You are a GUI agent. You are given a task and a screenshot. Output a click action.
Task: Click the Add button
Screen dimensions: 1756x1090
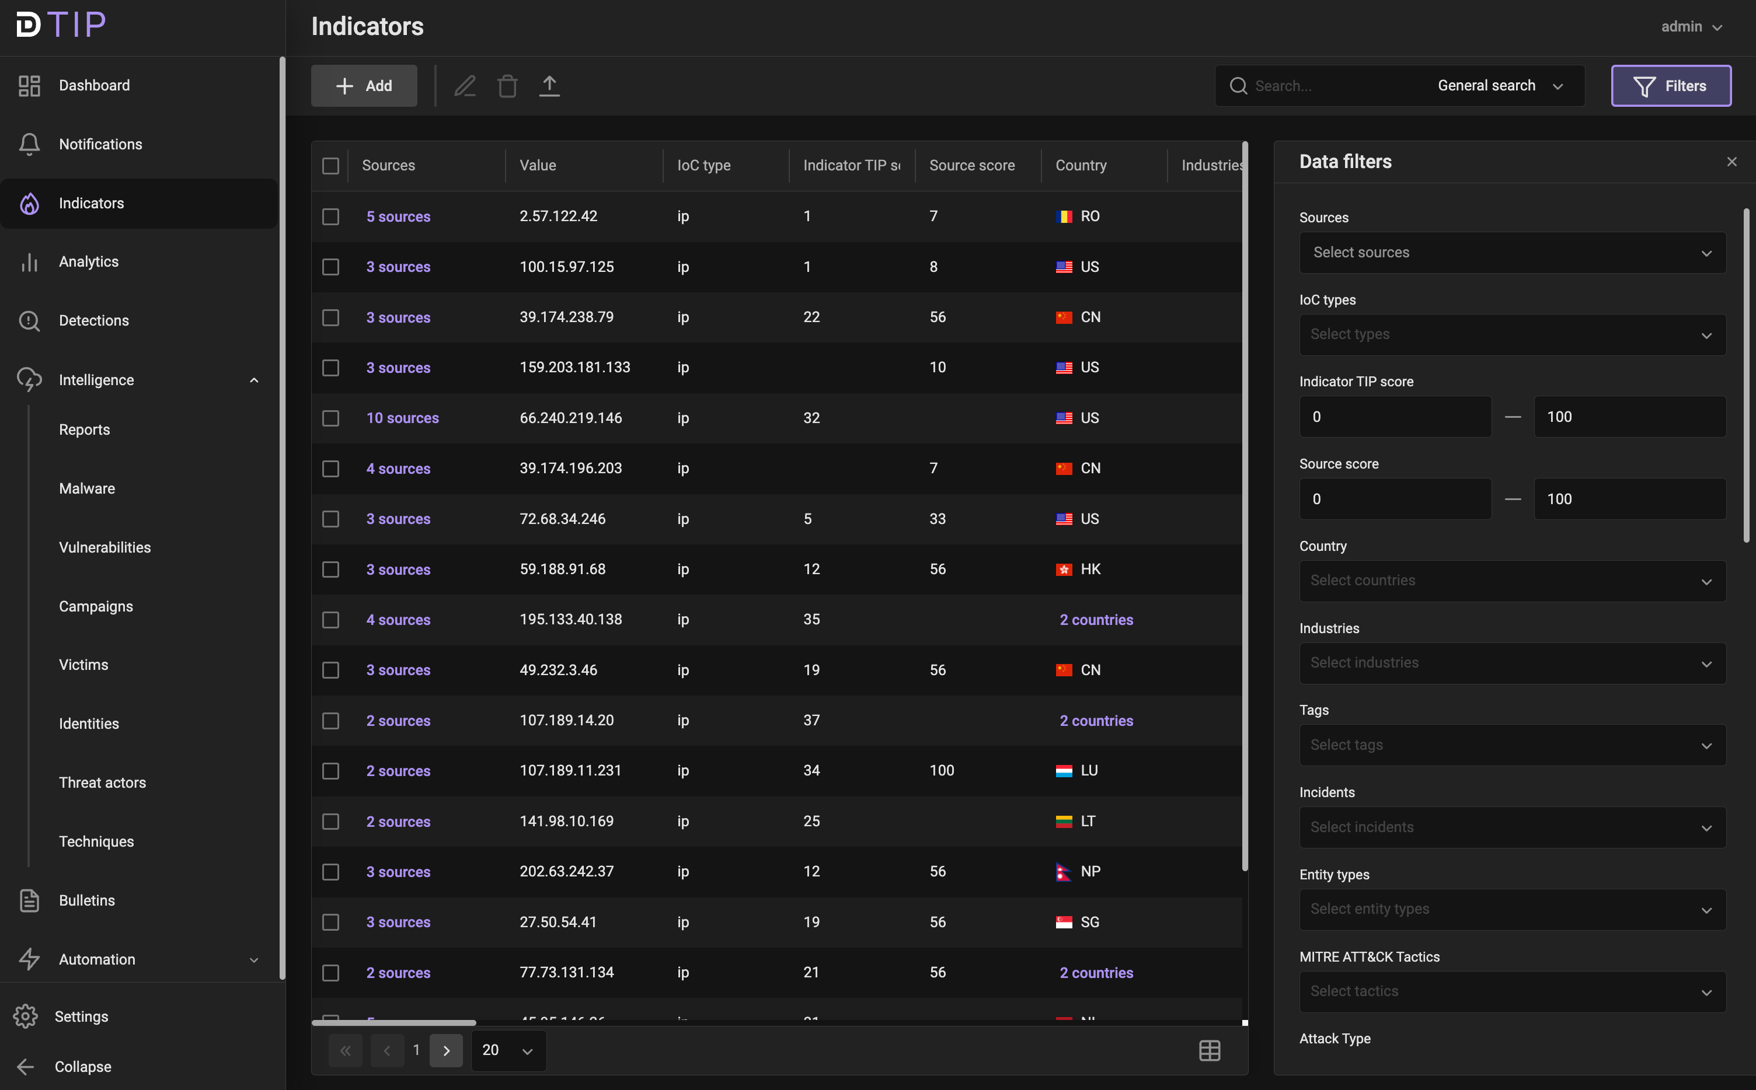pyautogui.click(x=364, y=86)
